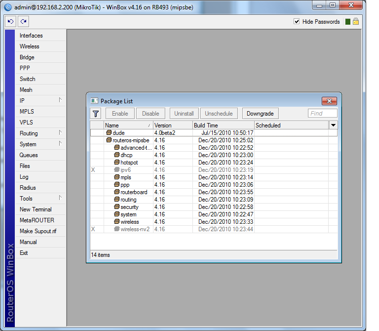Image resolution: width=379 pixels, height=331 pixels.
Task: Toggle the Hide Passwords checkbox
Action: (297, 22)
